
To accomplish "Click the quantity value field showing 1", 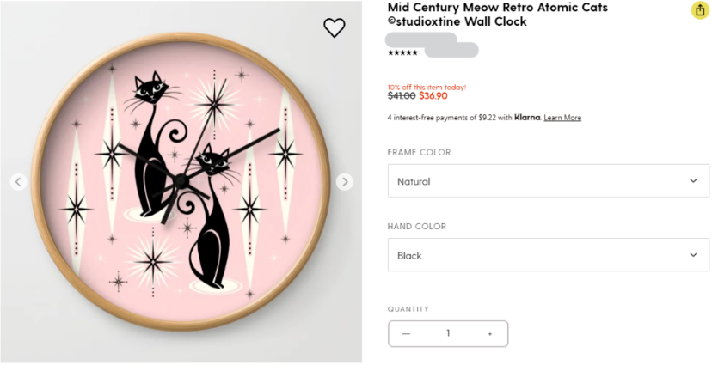I will click(x=448, y=333).
